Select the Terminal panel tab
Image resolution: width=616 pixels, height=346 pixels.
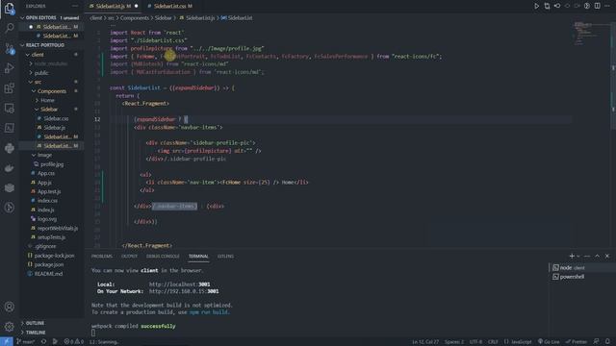[198, 257]
